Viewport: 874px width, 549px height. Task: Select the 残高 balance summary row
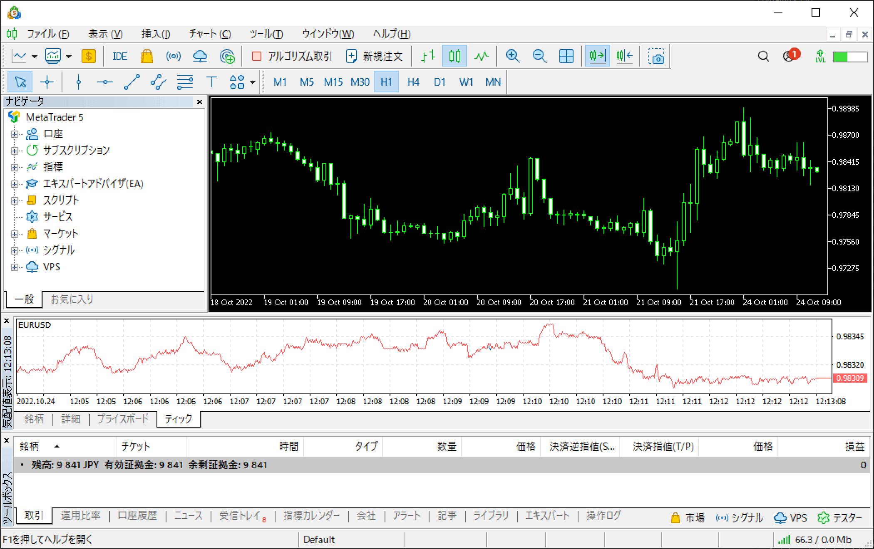(x=442, y=465)
